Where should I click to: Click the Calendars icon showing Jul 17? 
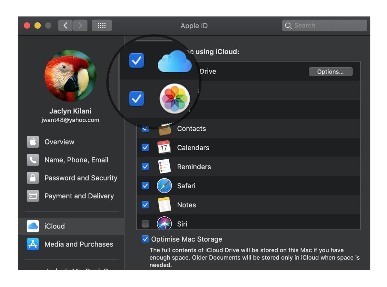[x=164, y=147]
